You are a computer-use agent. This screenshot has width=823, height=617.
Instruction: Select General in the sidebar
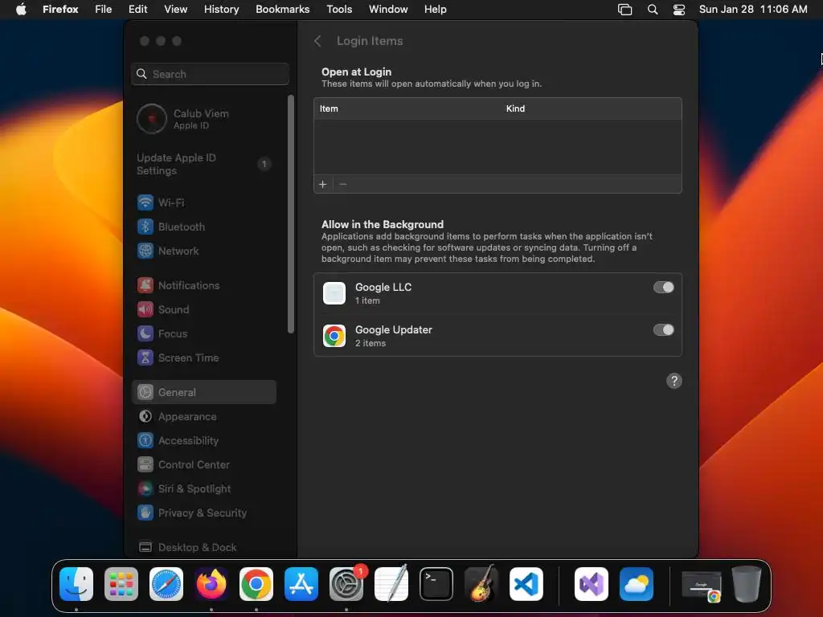(x=203, y=392)
